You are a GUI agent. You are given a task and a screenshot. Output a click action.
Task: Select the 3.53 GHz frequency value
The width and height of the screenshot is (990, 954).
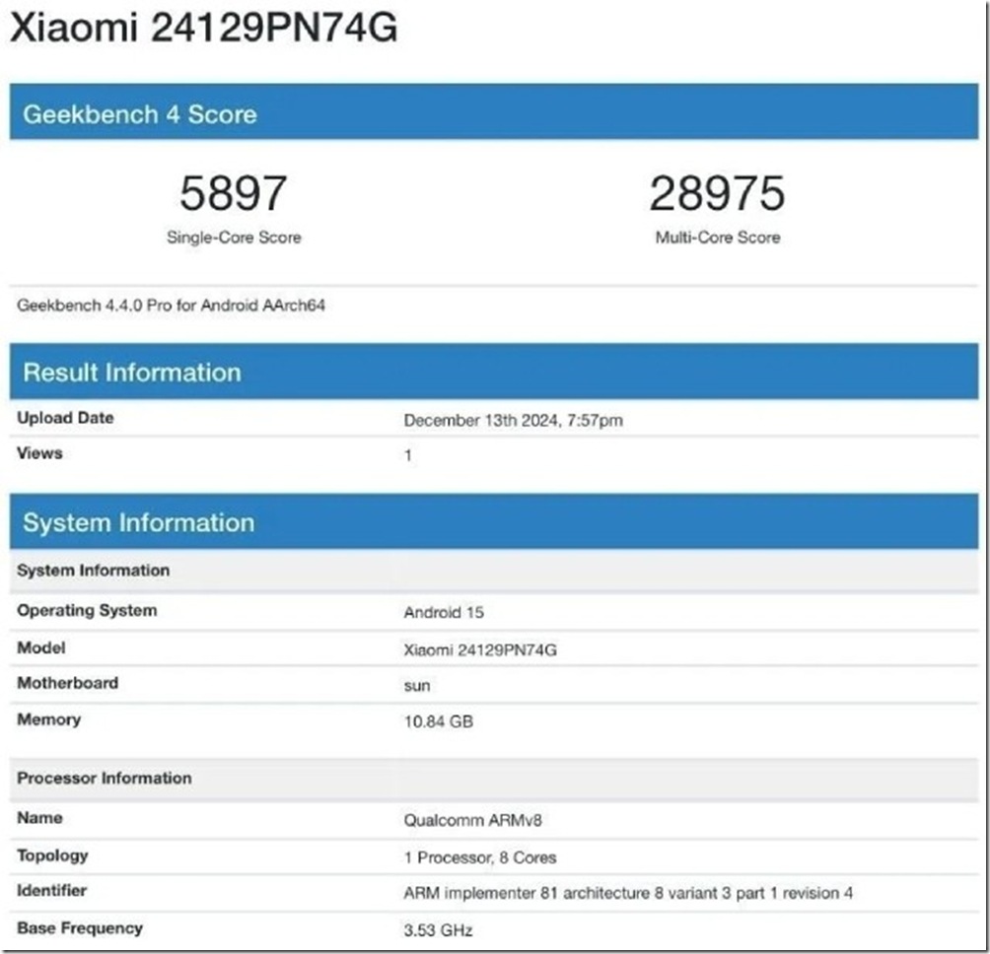click(438, 930)
